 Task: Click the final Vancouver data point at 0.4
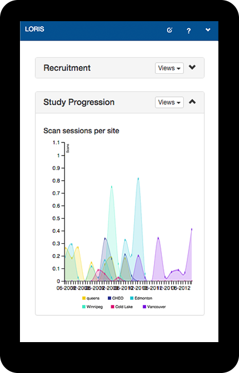click(x=192, y=229)
